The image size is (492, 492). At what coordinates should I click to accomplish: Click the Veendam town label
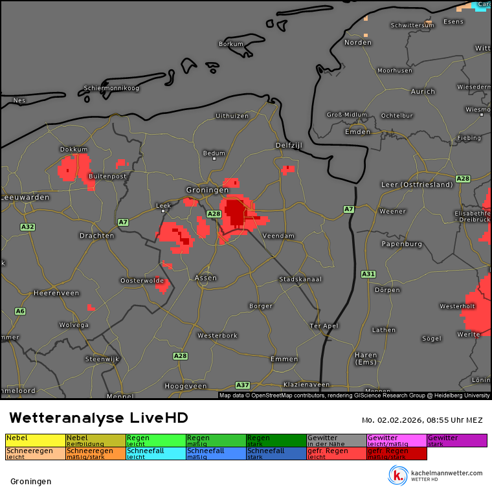tap(278, 236)
